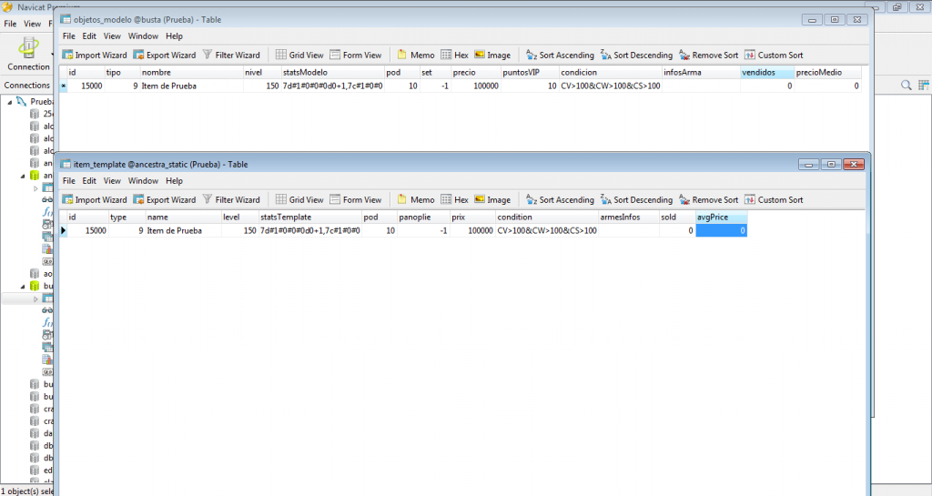Collapse the Prueba connection tree node
Screen dimensions: 932x496
[x=9, y=102]
